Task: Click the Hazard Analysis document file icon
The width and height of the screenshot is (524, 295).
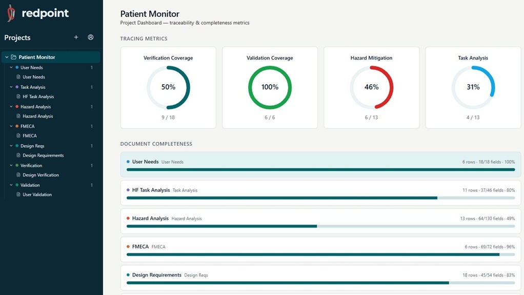Action: pos(18,116)
